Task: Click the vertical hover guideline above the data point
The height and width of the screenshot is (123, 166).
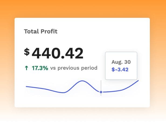Action: click(101, 85)
